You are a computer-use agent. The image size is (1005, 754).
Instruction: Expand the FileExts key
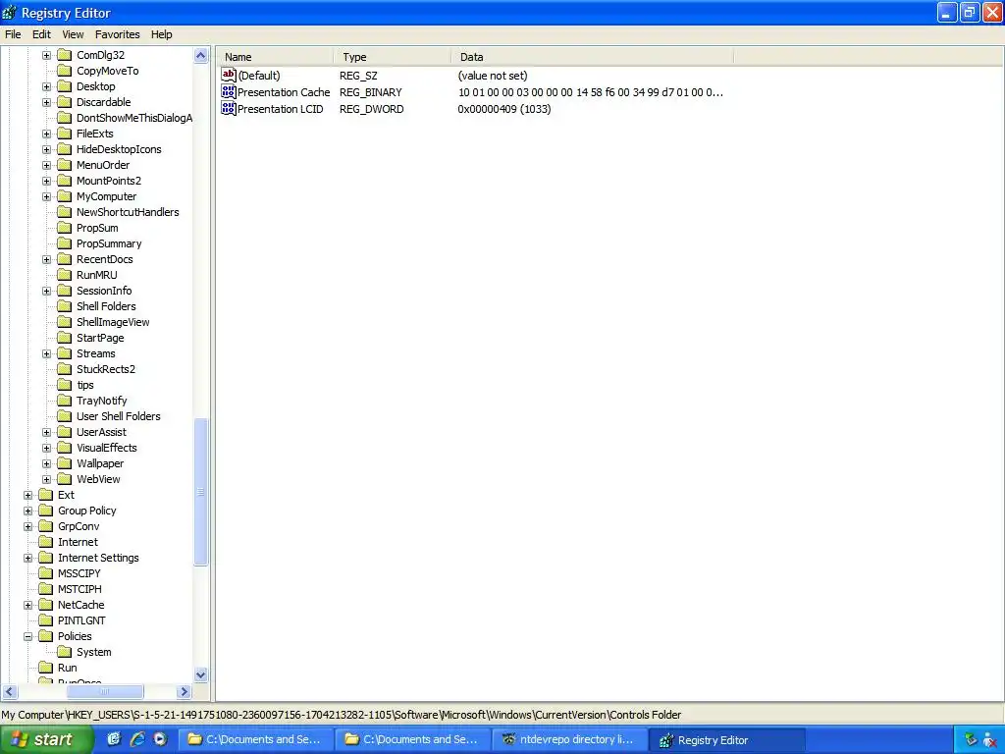(47, 134)
